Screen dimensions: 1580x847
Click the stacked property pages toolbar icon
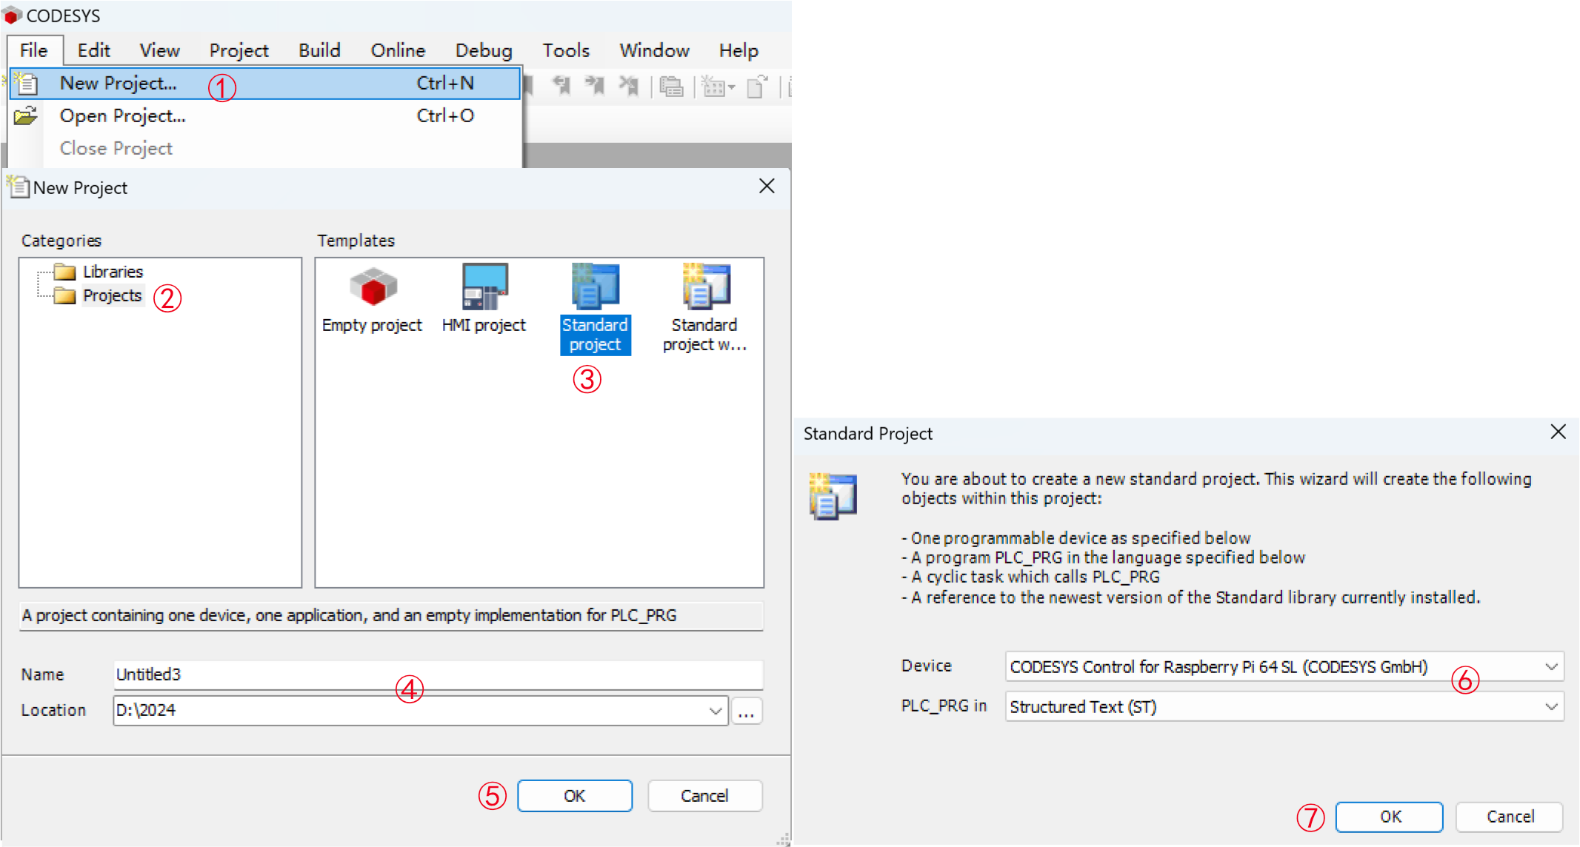(x=671, y=87)
